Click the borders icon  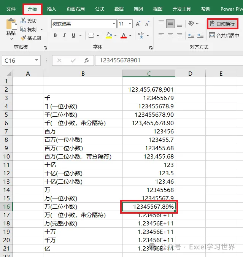tap(91, 35)
